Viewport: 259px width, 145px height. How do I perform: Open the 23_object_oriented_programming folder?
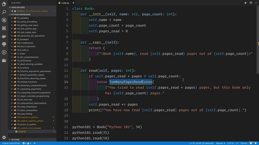coord(33,96)
